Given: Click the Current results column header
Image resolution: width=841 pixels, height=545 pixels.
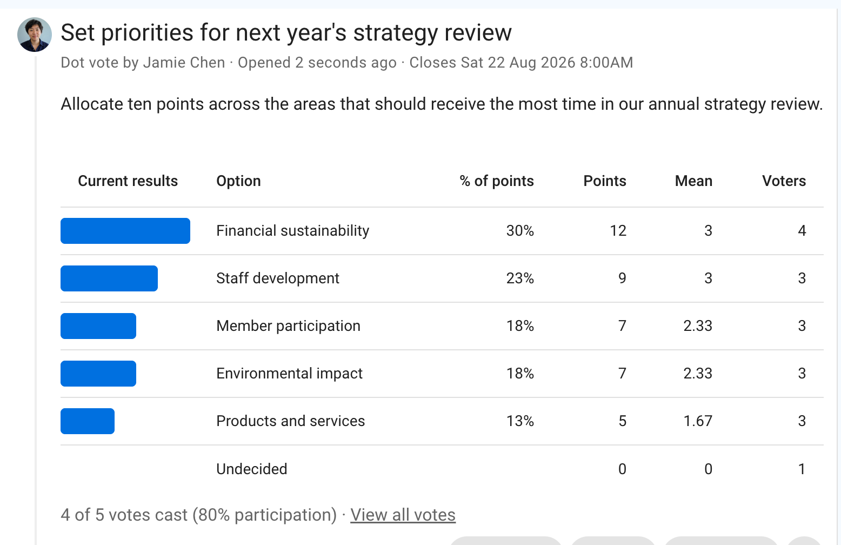Looking at the screenshot, I should 128,181.
